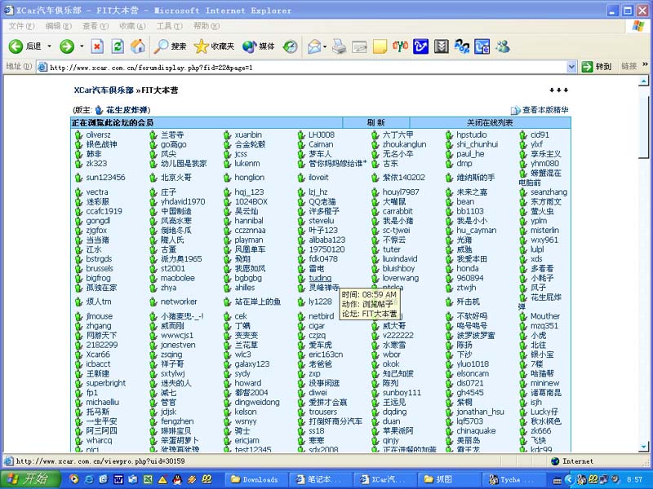Open the address bar URL dropdown
Image resolution: width=653 pixels, height=489 pixels.
[x=571, y=67]
